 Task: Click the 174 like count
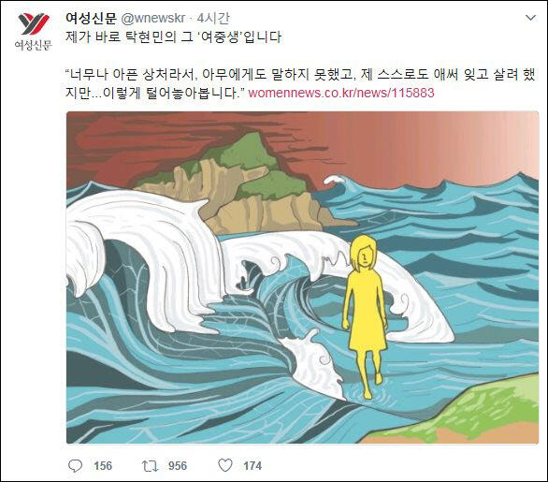[252, 466]
